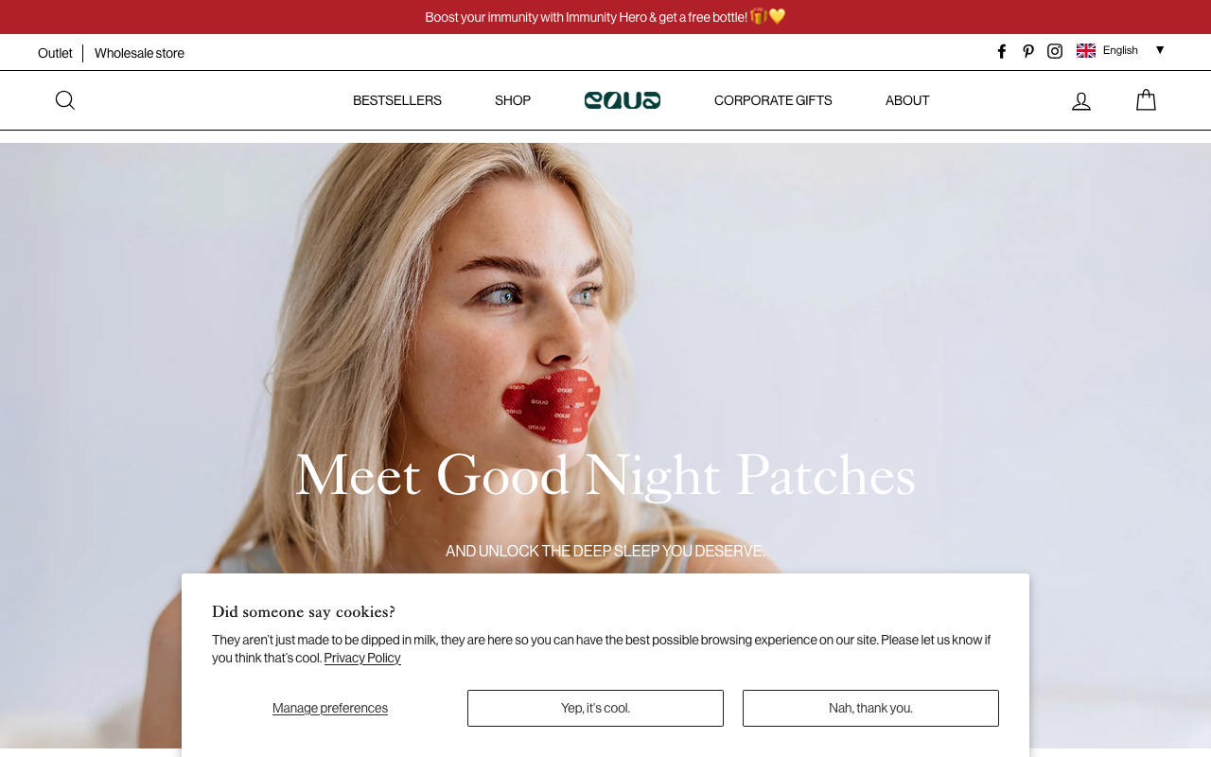Visit the Facebook page icon

[1002, 51]
